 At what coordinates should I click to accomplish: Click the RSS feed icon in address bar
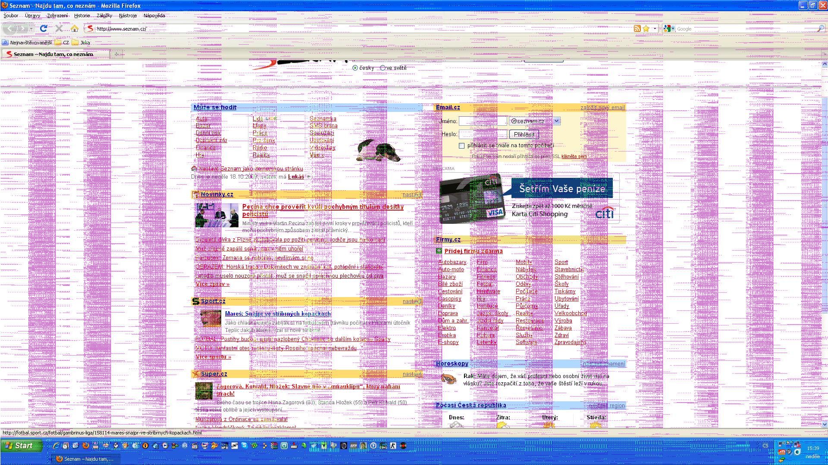pyautogui.click(x=637, y=28)
